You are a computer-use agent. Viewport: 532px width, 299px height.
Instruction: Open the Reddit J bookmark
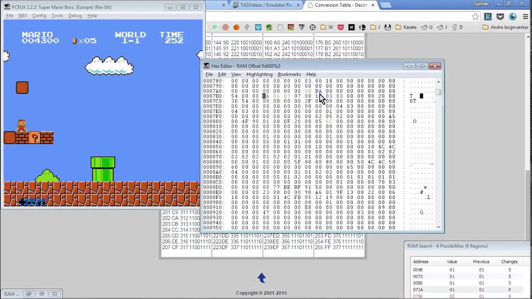442,27
